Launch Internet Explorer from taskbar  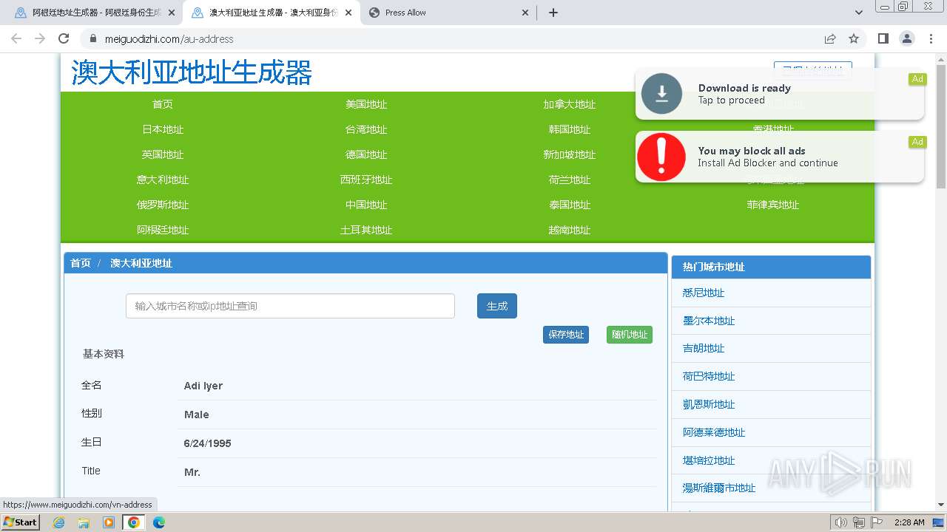(59, 522)
